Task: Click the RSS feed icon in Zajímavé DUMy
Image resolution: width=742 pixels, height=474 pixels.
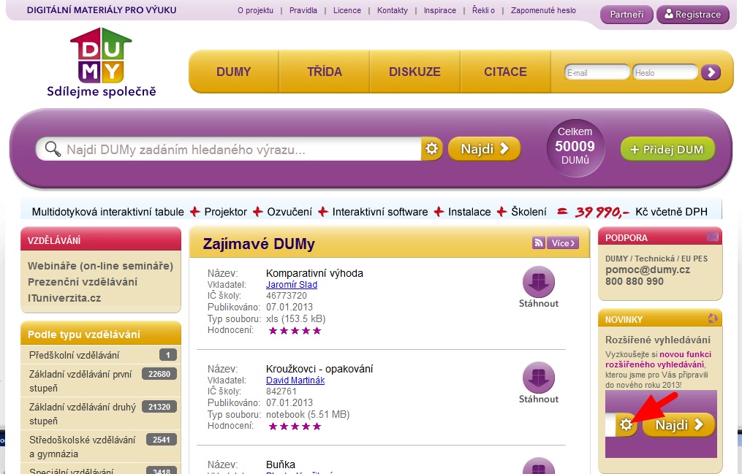Action: (x=539, y=243)
